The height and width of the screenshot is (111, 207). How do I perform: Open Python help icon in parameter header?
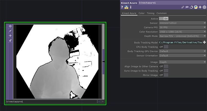point(126,7)
